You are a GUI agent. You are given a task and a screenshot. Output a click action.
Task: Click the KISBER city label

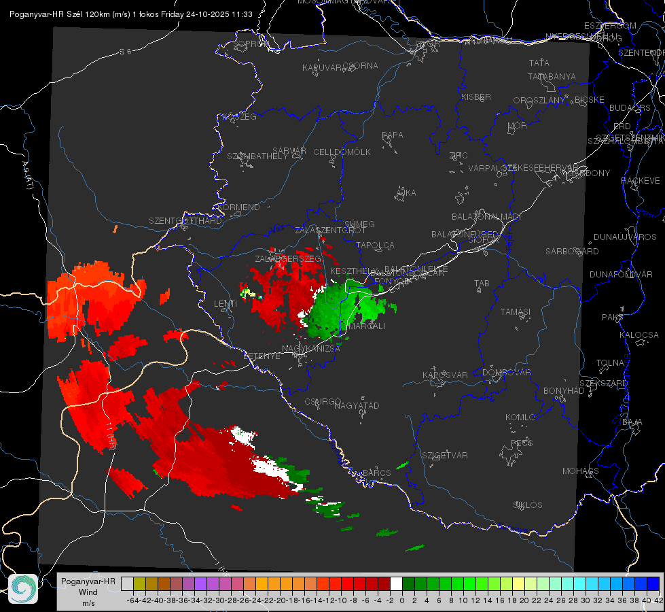(x=476, y=97)
